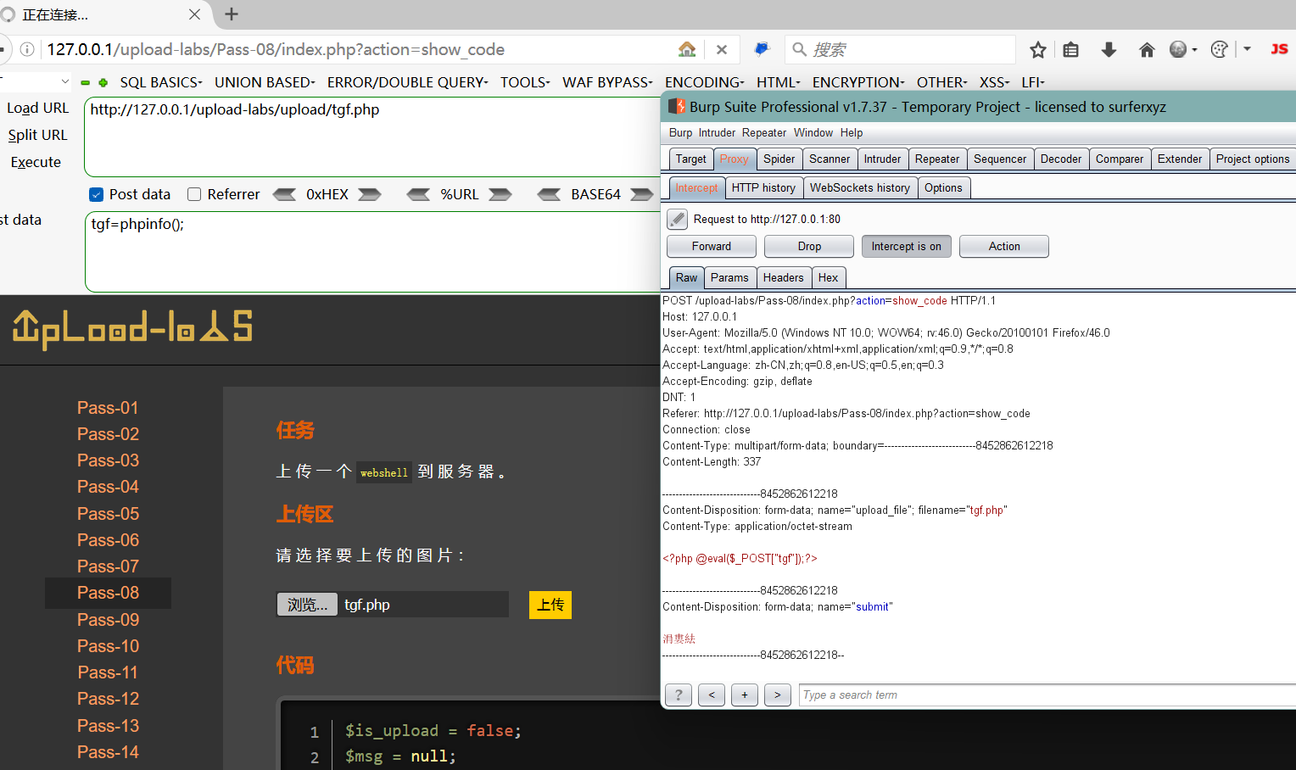This screenshot has width=1296, height=770.
Task: Open Pass-09 in the sidebar
Action: [108, 619]
